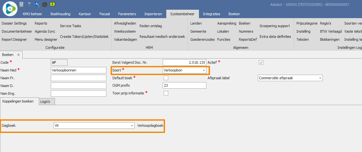Open Nummers
This screenshot has height=152, width=362.
click(246, 31)
